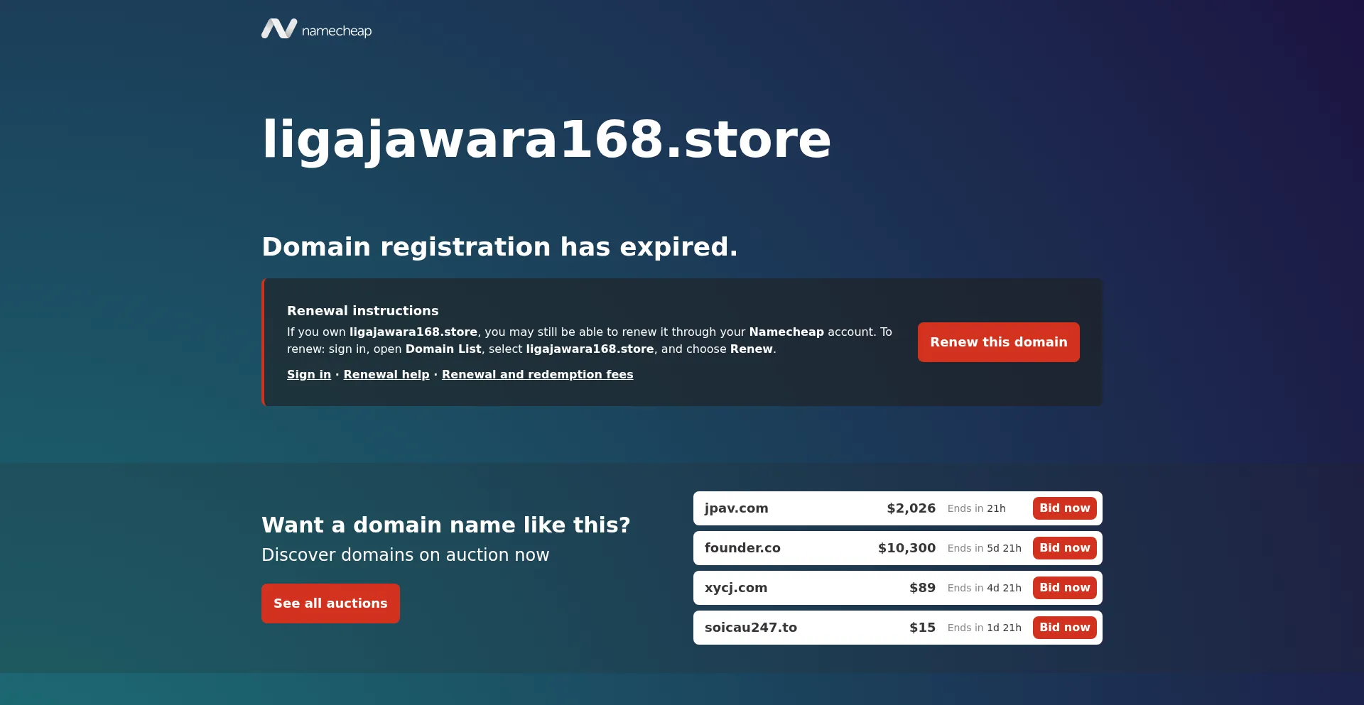Viewport: 1364px width, 705px height.
Task: Bid now on soicau247.to
Action: point(1064,628)
